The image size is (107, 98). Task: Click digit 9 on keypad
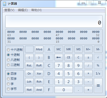(x=78, y=65)
